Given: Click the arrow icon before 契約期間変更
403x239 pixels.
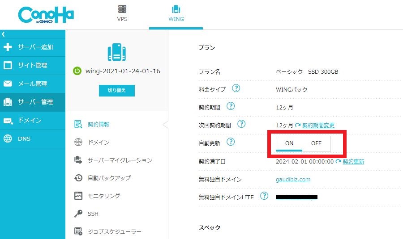Looking at the screenshot, I should (x=298, y=126).
